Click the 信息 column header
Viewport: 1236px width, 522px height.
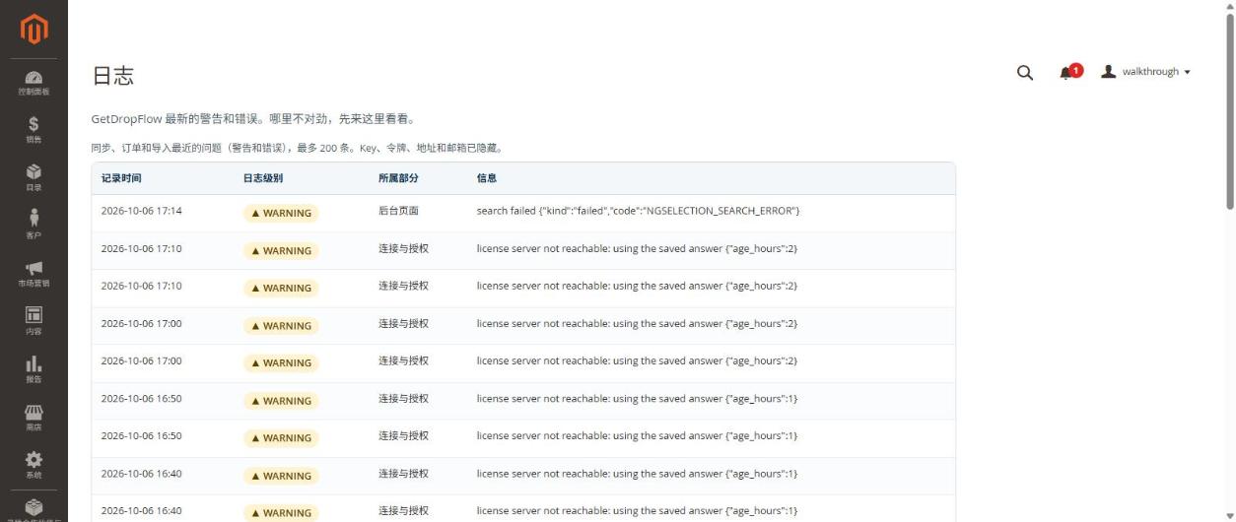pos(487,178)
